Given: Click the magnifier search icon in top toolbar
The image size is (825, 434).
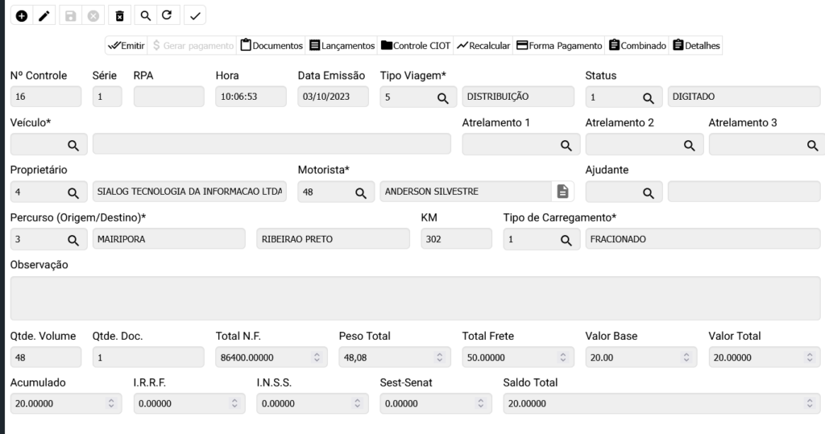Looking at the screenshot, I should pyautogui.click(x=145, y=15).
